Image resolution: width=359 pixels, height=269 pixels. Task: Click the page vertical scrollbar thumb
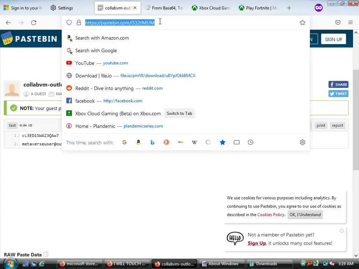pyautogui.click(x=356, y=119)
